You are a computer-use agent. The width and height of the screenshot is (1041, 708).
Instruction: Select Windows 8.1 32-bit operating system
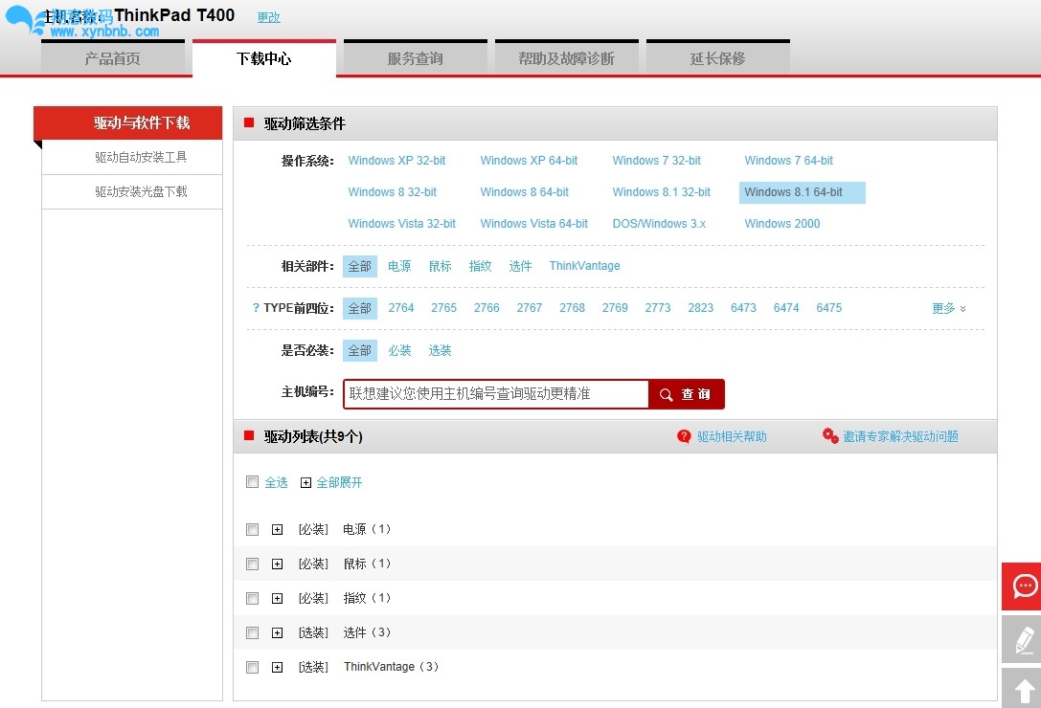coord(661,192)
